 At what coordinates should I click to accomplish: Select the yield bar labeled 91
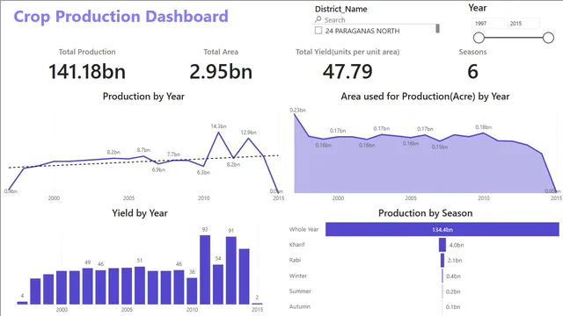coord(230,270)
